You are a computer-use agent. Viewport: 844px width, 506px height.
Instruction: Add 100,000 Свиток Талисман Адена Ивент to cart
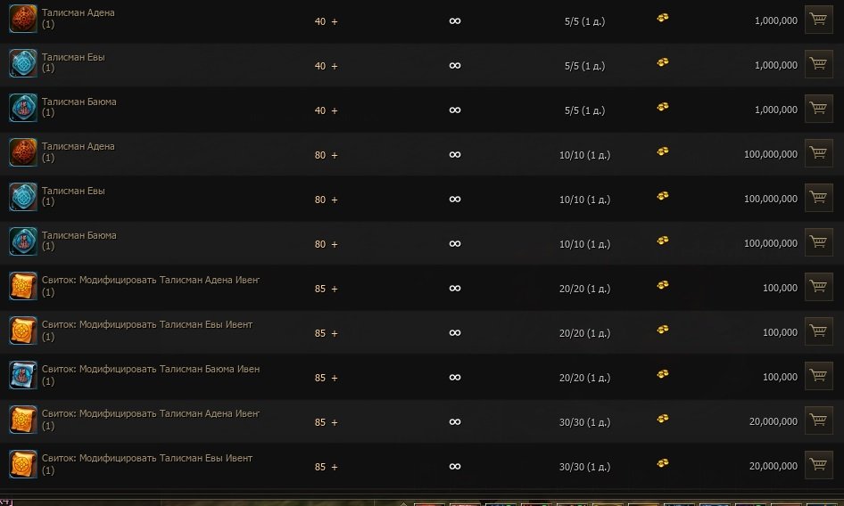tap(818, 287)
